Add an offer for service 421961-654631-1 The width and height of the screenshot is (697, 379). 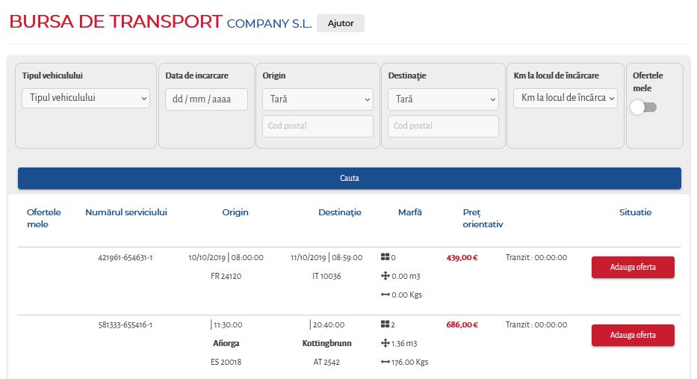tap(633, 267)
